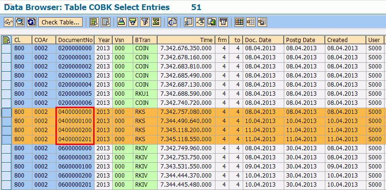
Task: Export to spreadsheet icon
Action: click(x=189, y=22)
